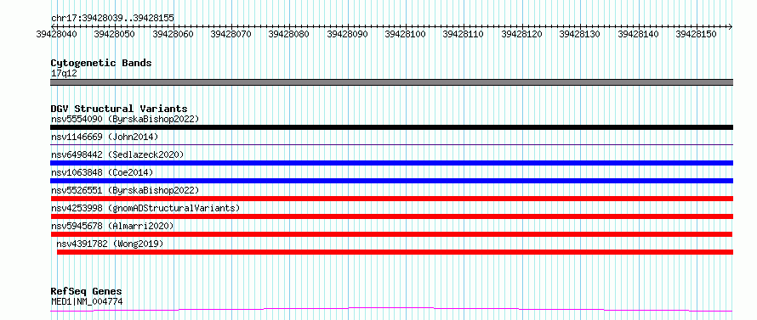Select the red bar for nsv4253998
757x320 pixels.
pyautogui.click(x=391, y=216)
